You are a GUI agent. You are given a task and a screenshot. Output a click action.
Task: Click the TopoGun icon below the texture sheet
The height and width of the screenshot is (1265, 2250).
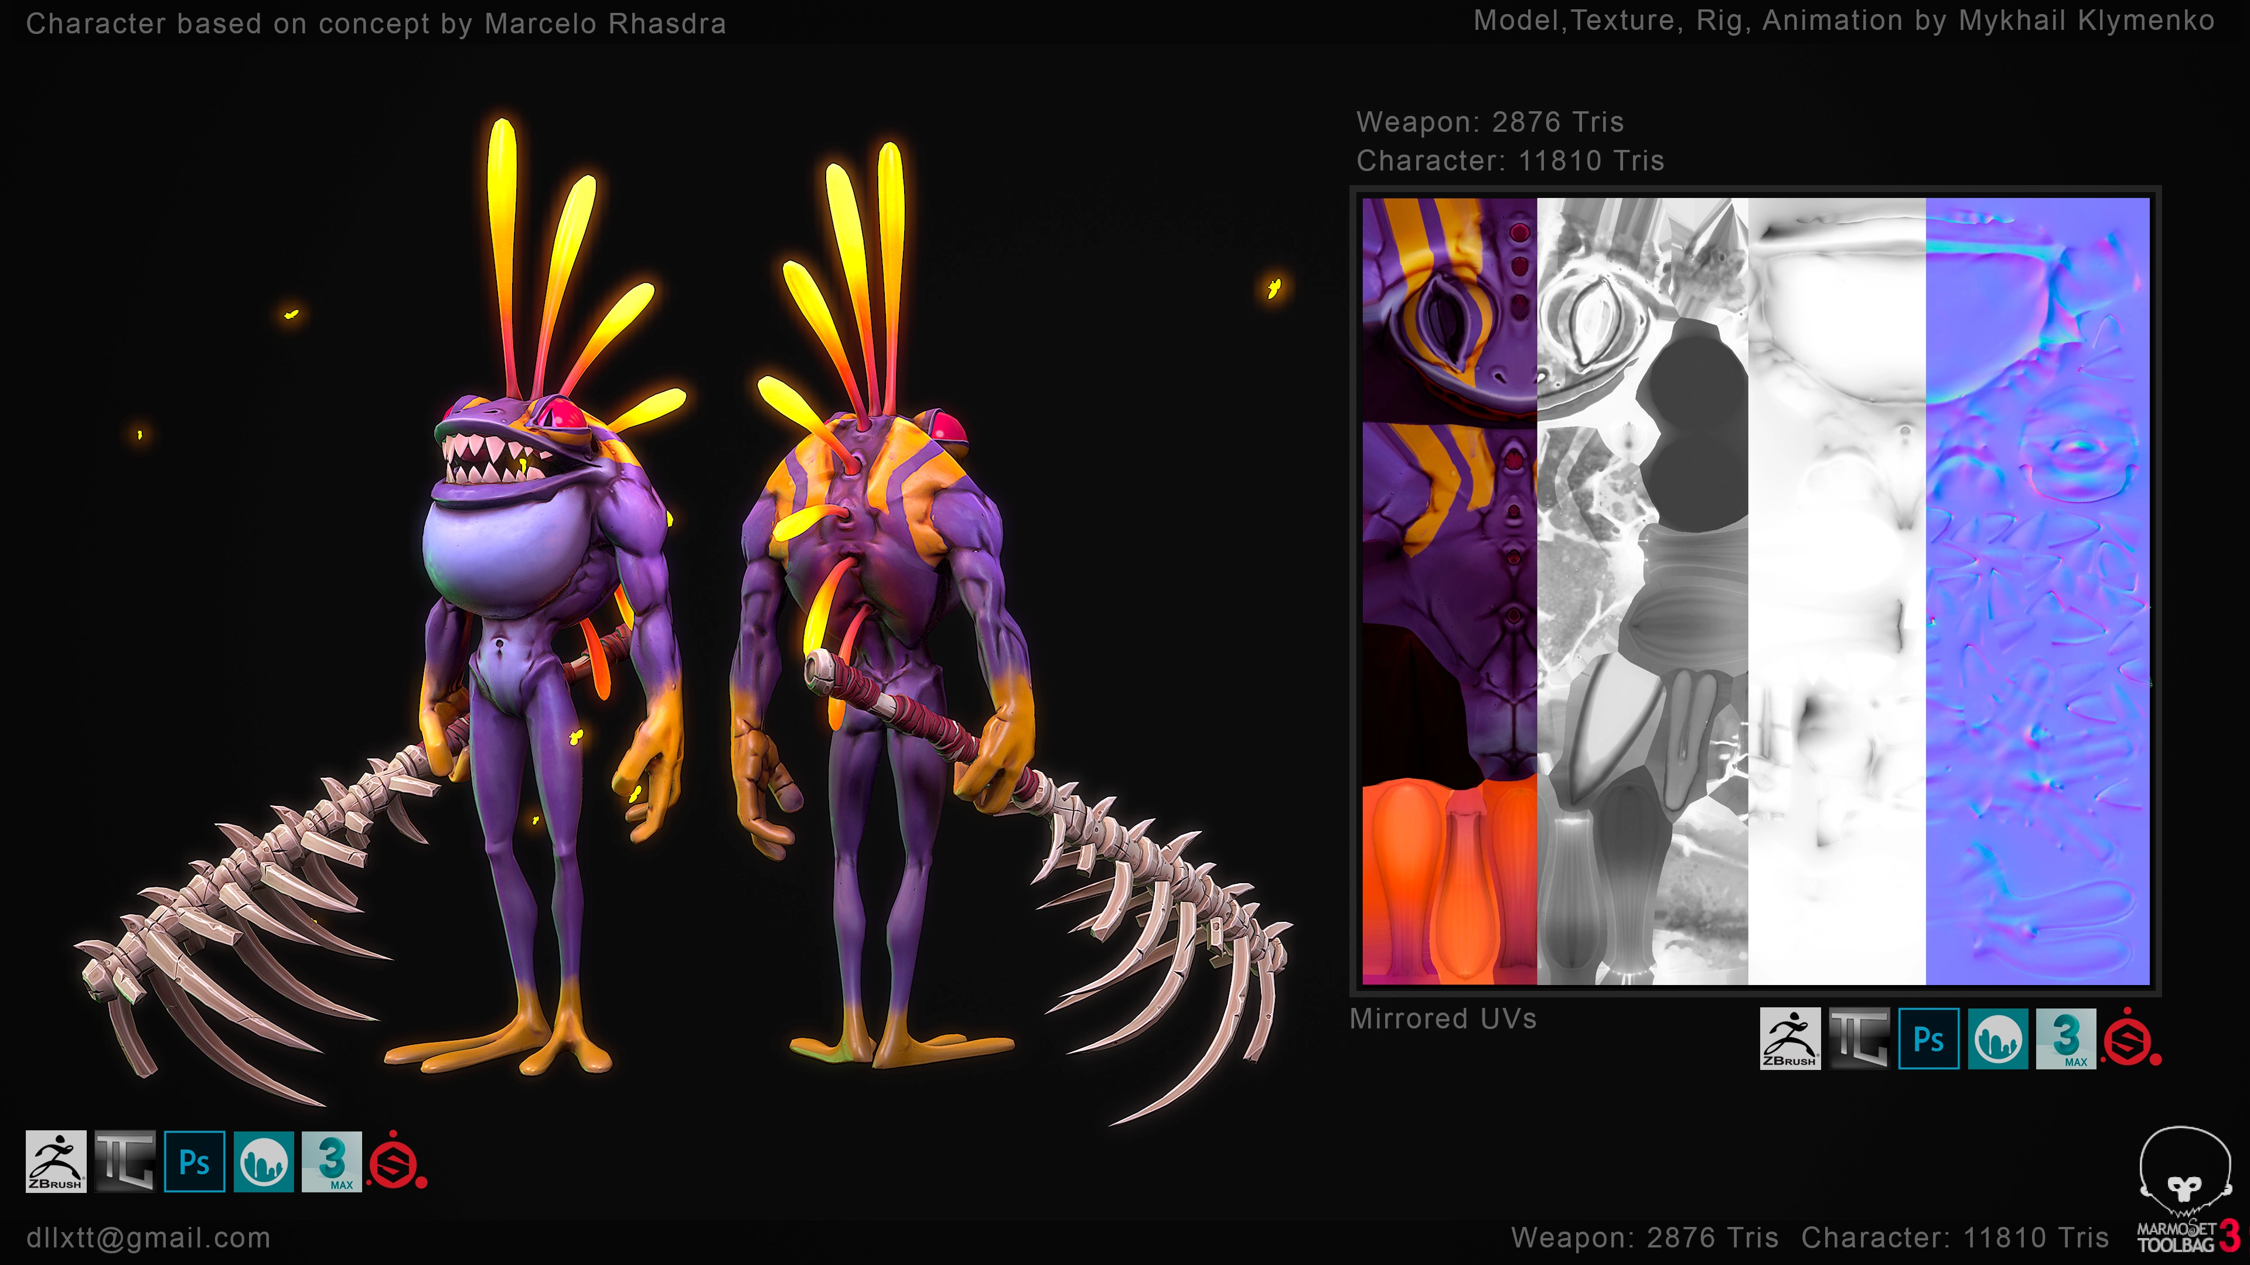(1859, 1038)
